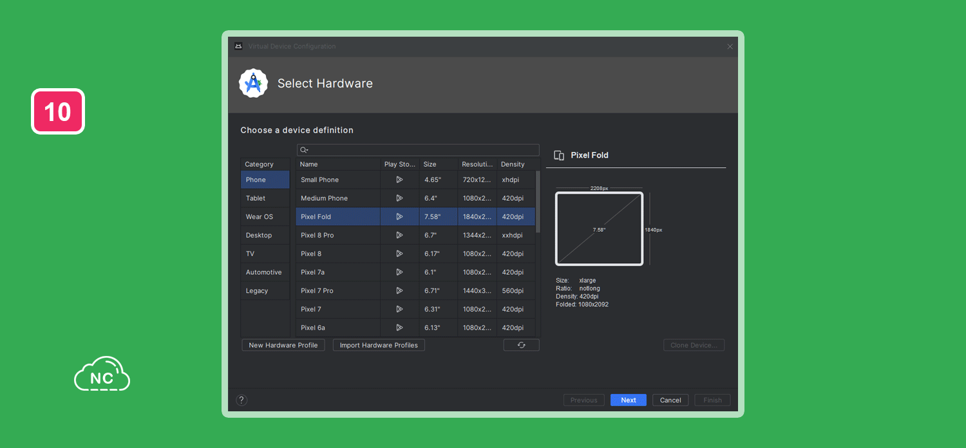
Task: Select the Tablet category
Action: (x=265, y=198)
